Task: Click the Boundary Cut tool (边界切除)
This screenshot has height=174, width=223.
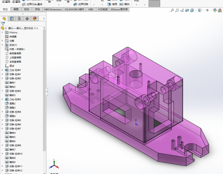Action: (x=81, y=4)
